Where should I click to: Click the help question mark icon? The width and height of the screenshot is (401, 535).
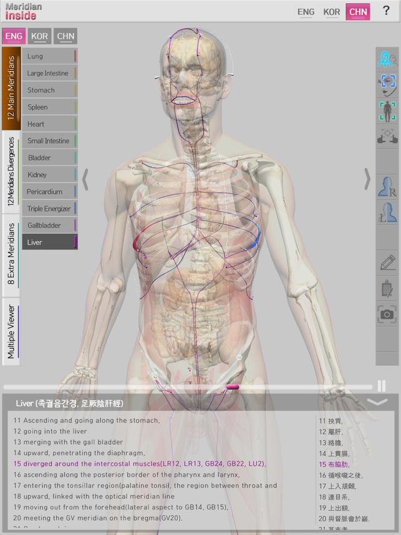(386, 11)
